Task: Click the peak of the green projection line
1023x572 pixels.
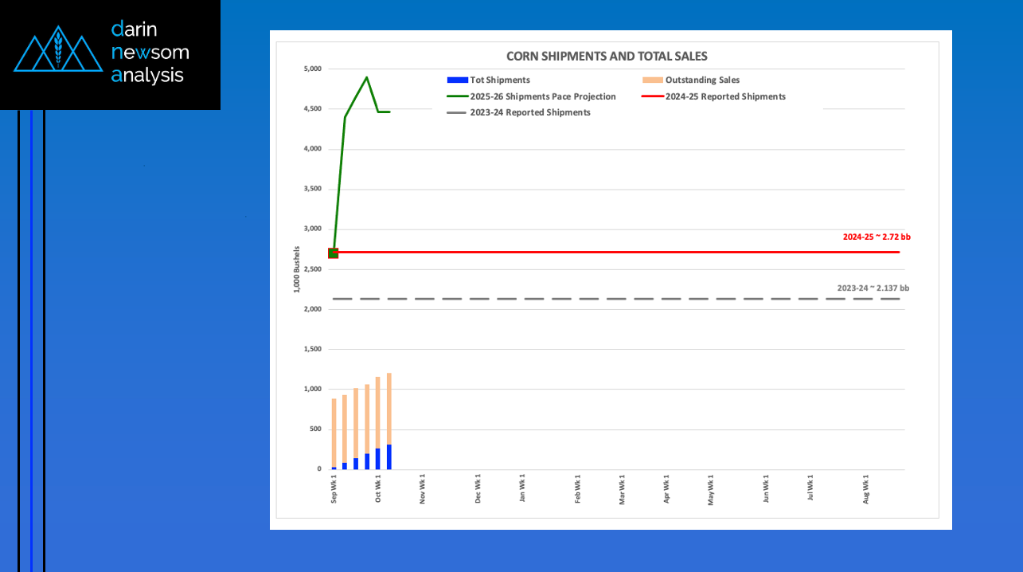Action: 366,78
